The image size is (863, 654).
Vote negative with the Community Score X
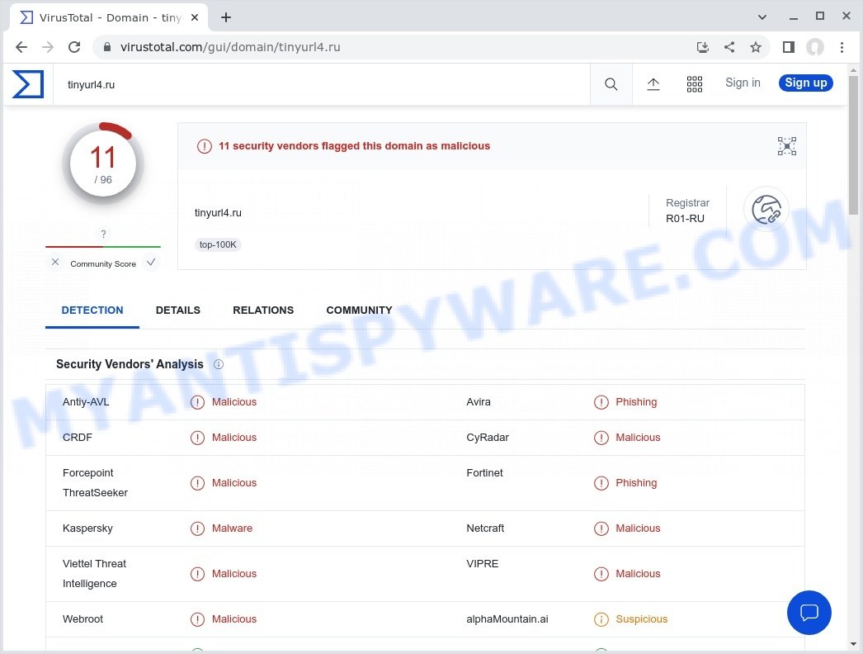55,263
